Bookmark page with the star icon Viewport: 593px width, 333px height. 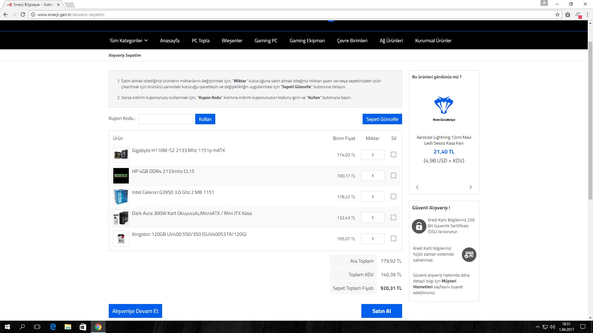coord(557,14)
